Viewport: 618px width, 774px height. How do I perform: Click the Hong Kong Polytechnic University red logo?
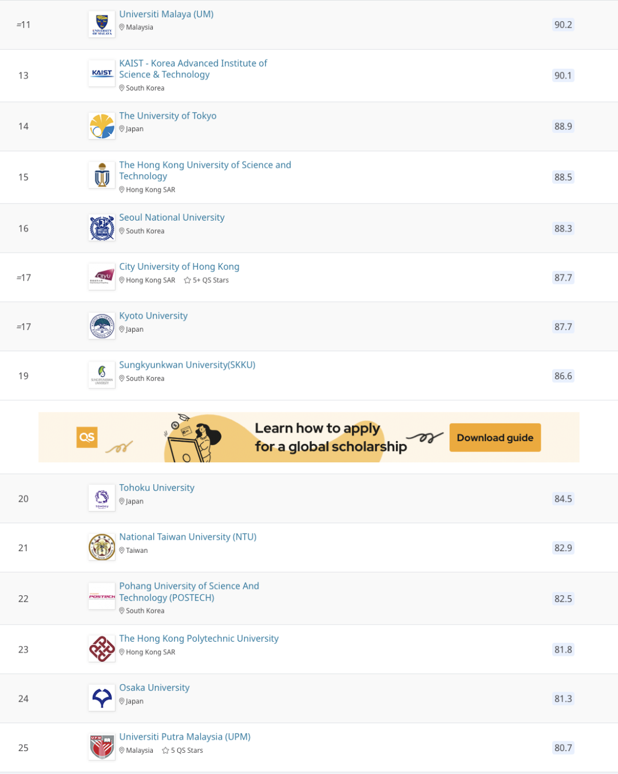[x=102, y=649]
